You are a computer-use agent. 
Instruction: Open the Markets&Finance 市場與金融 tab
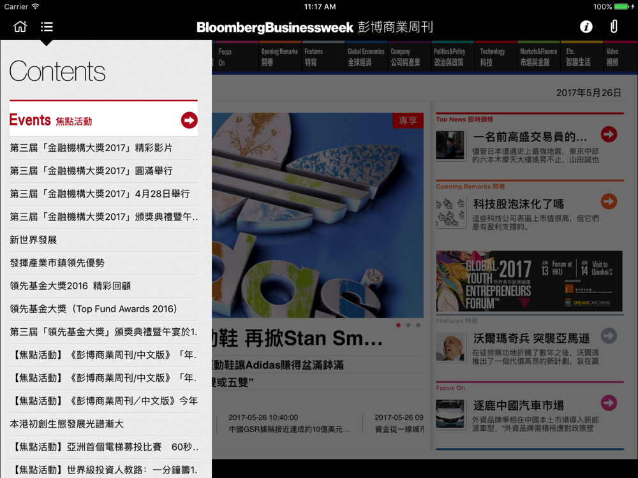pos(538,57)
